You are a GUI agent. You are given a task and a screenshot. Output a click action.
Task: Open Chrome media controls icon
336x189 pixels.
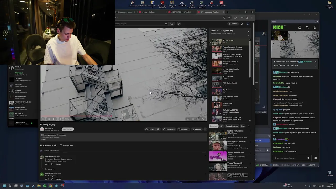pyautogui.click(x=242, y=18)
